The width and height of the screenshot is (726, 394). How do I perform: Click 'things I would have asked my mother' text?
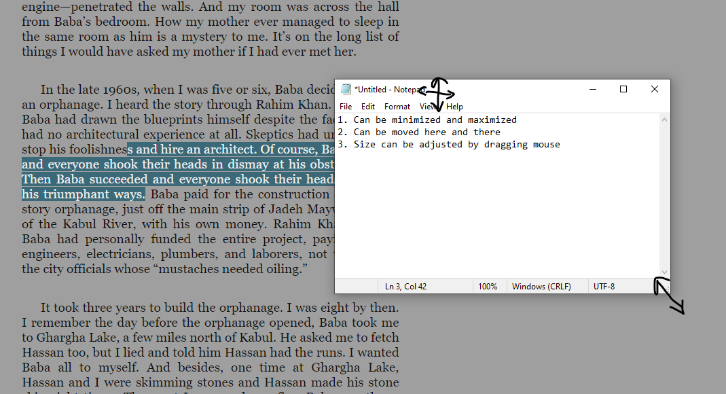coord(129,52)
